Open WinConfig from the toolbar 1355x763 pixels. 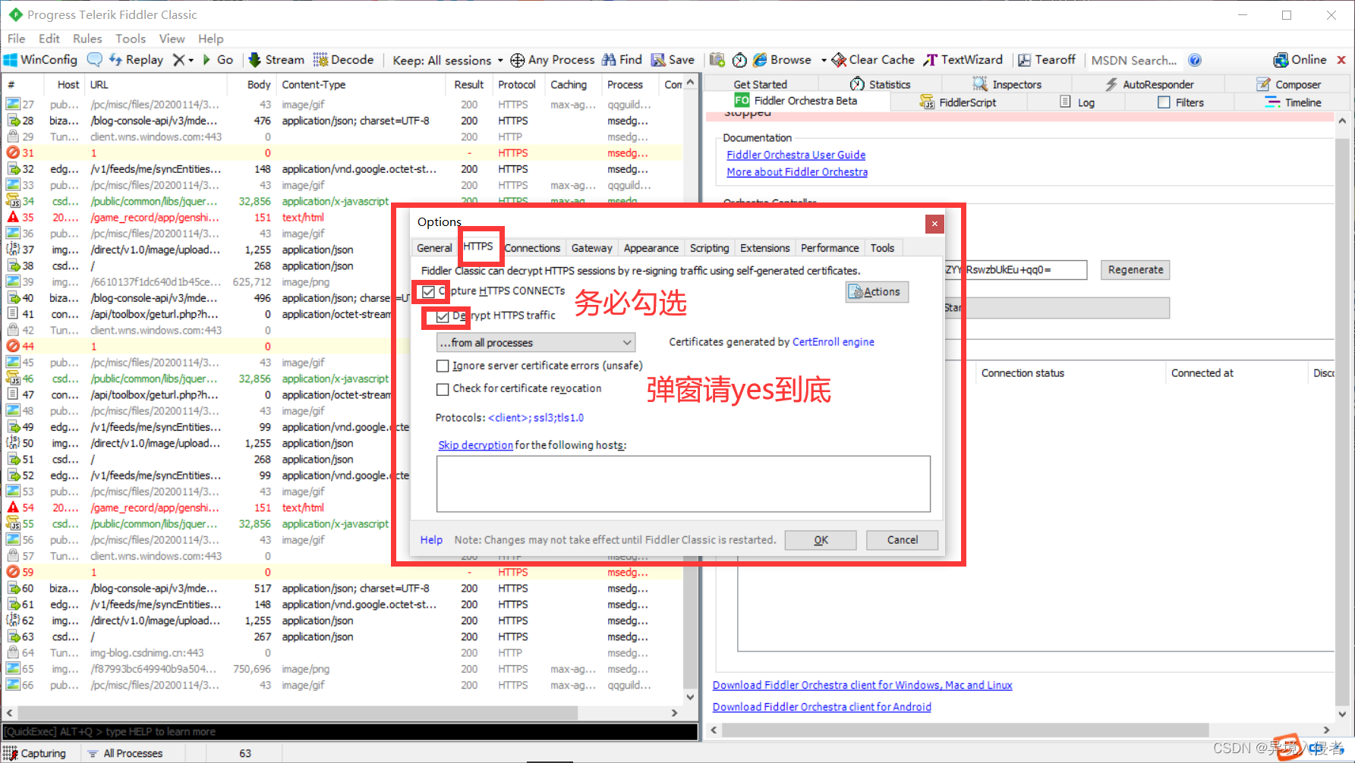click(x=41, y=59)
